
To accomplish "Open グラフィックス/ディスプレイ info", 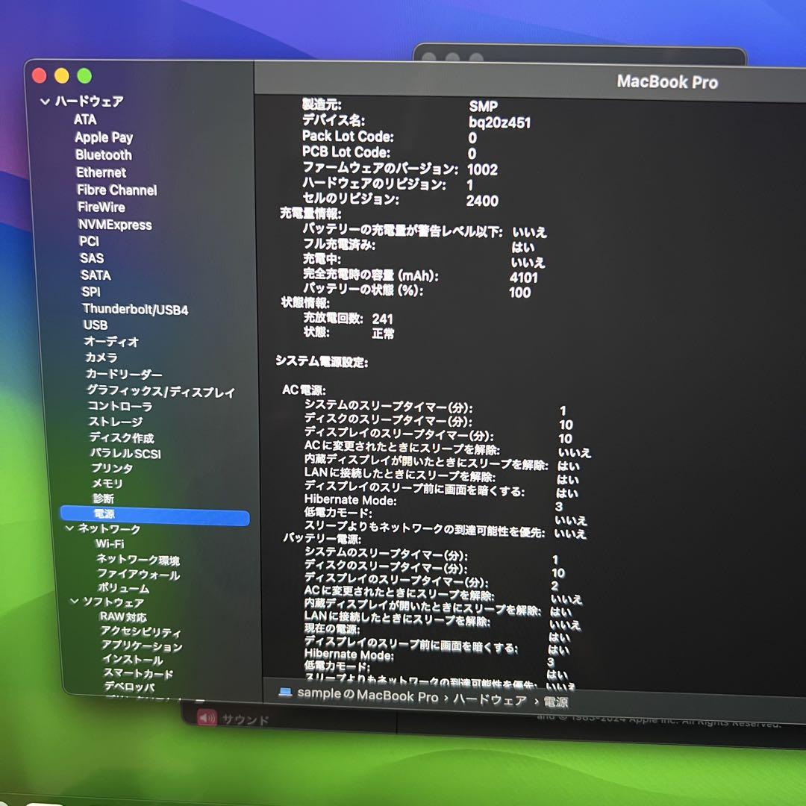I will [161, 392].
